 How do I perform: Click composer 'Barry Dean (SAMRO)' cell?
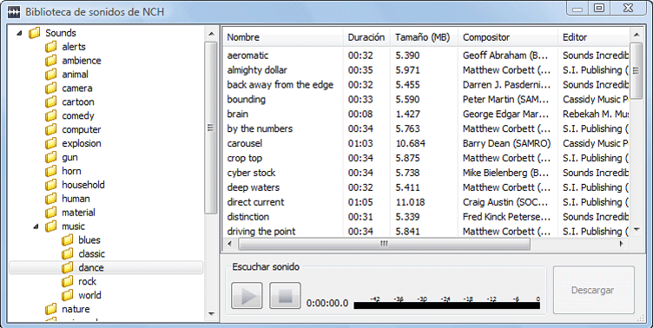[x=506, y=143]
